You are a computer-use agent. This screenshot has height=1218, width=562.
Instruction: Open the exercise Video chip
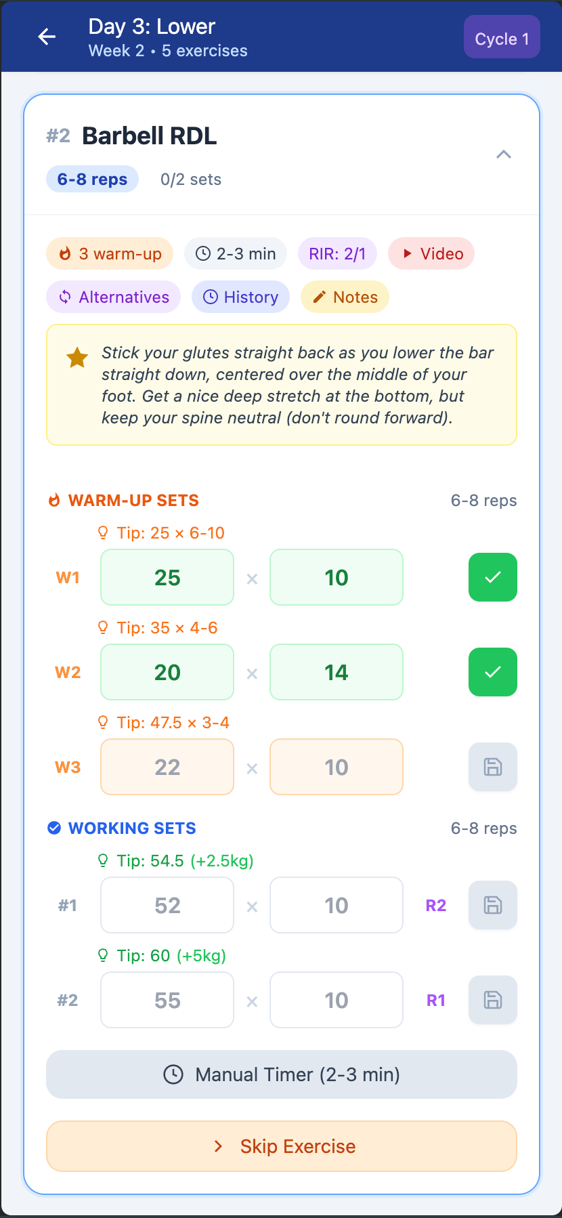click(x=431, y=254)
